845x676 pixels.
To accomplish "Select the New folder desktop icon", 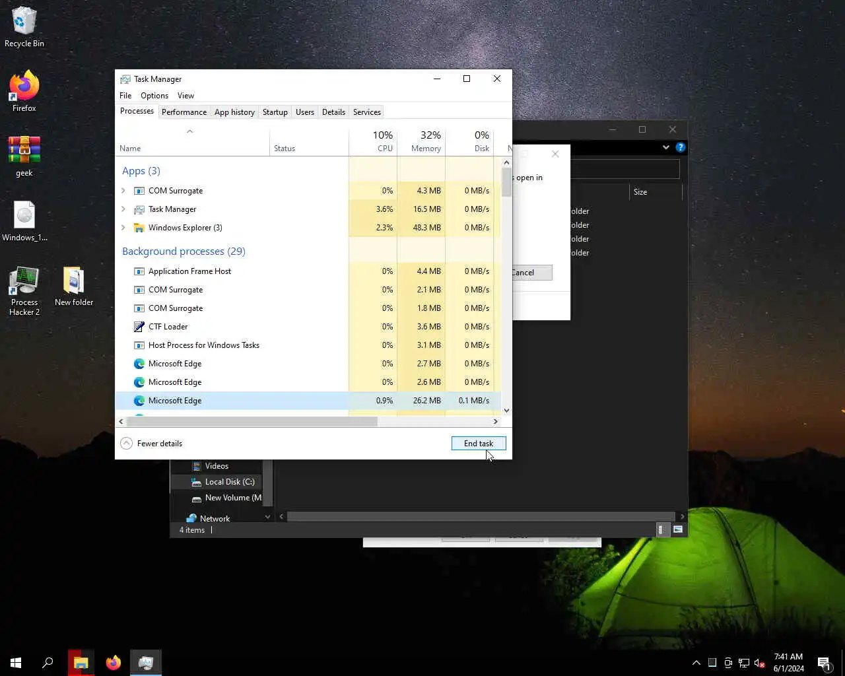I will click(x=74, y=287).
